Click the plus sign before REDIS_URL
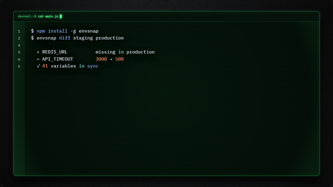Image resolution: width=333 pixels, height=187 pixels. click(38, 52)
